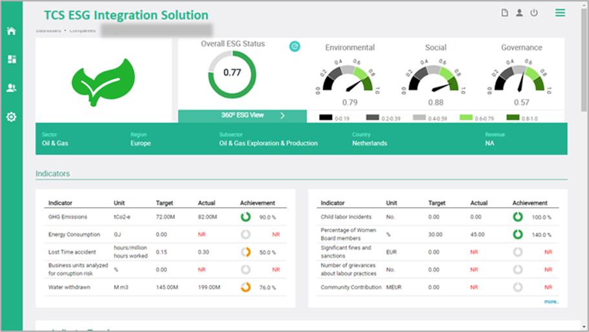Click Women Board members achievement ring icon
Viewport: 589px width, 332px height.
[518, 235]
